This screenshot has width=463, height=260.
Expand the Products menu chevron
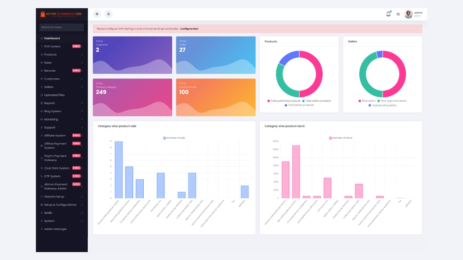(x=82, y=54)
